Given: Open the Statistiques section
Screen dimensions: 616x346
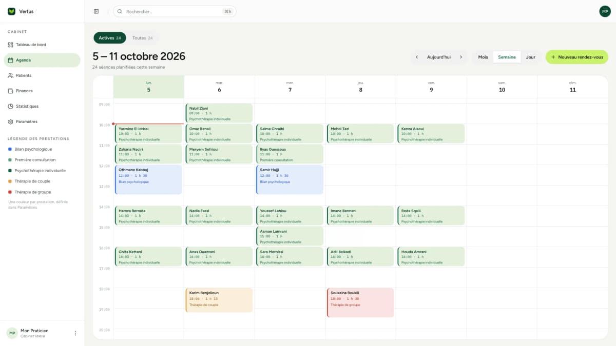Looking at the screenshot, I should 42,106.
